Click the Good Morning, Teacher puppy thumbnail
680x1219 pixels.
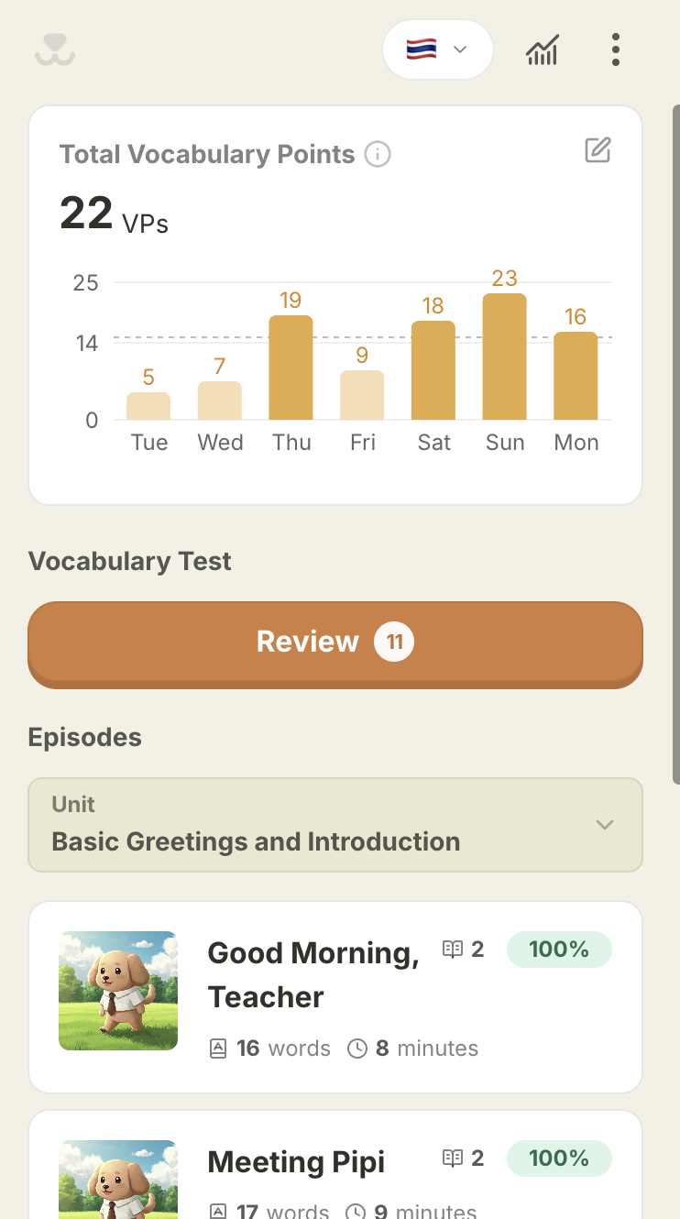point(118,991)
